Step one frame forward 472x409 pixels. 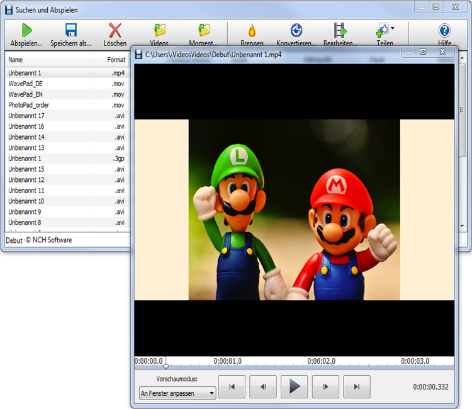coord(326,387)
